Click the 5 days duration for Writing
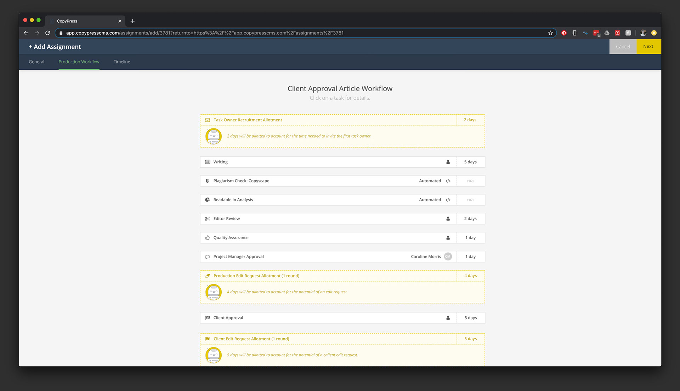This screenshot has height=391, width=680. pos(470,162)
